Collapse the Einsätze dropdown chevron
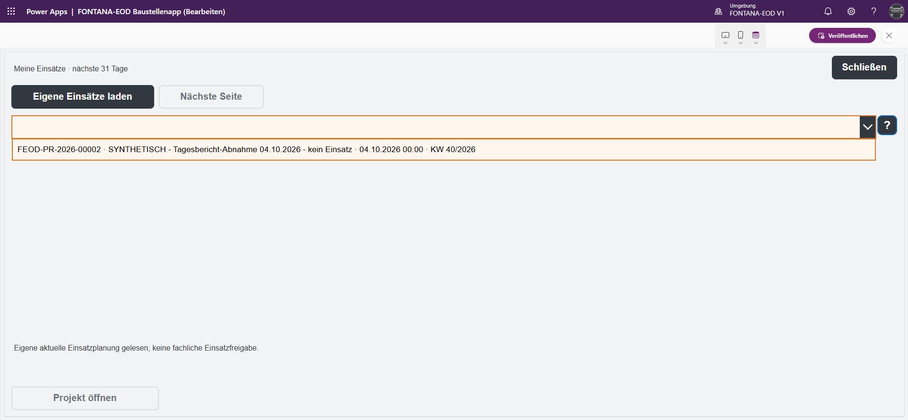Image resolution: width=908 pixels, height=420 pixels. pyautogui.click(x=867, y=127)
